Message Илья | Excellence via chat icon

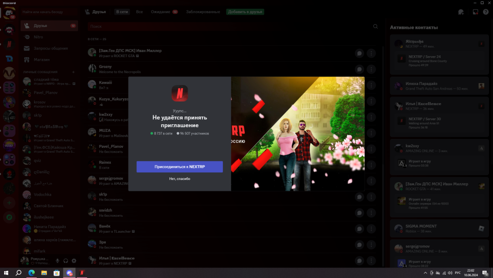[x=359, y=261]
